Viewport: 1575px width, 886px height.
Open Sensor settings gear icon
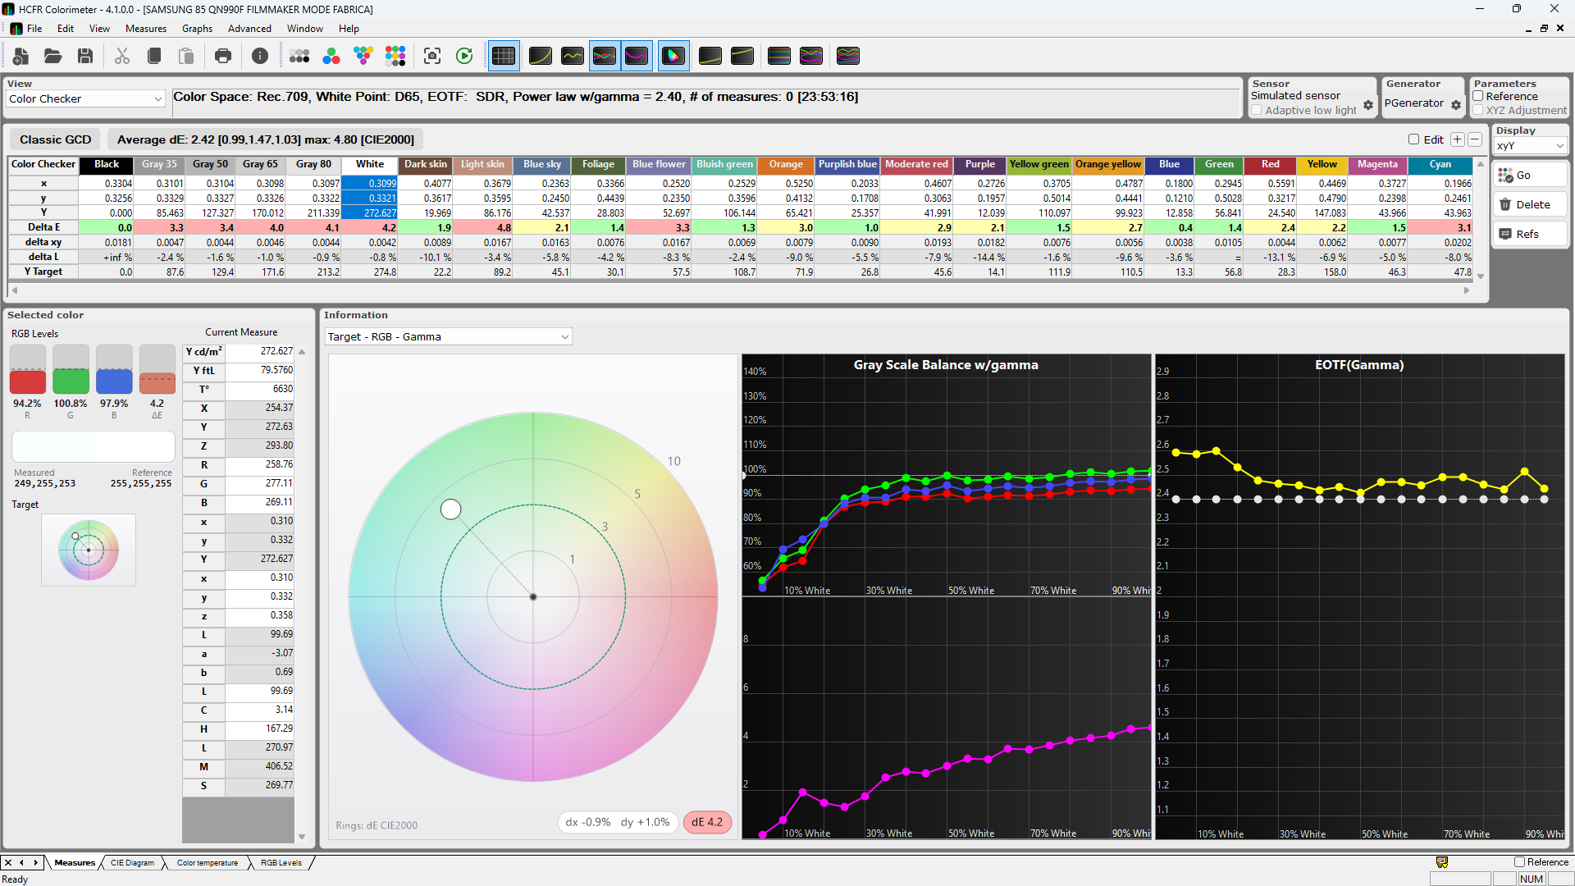point(1368,105)
